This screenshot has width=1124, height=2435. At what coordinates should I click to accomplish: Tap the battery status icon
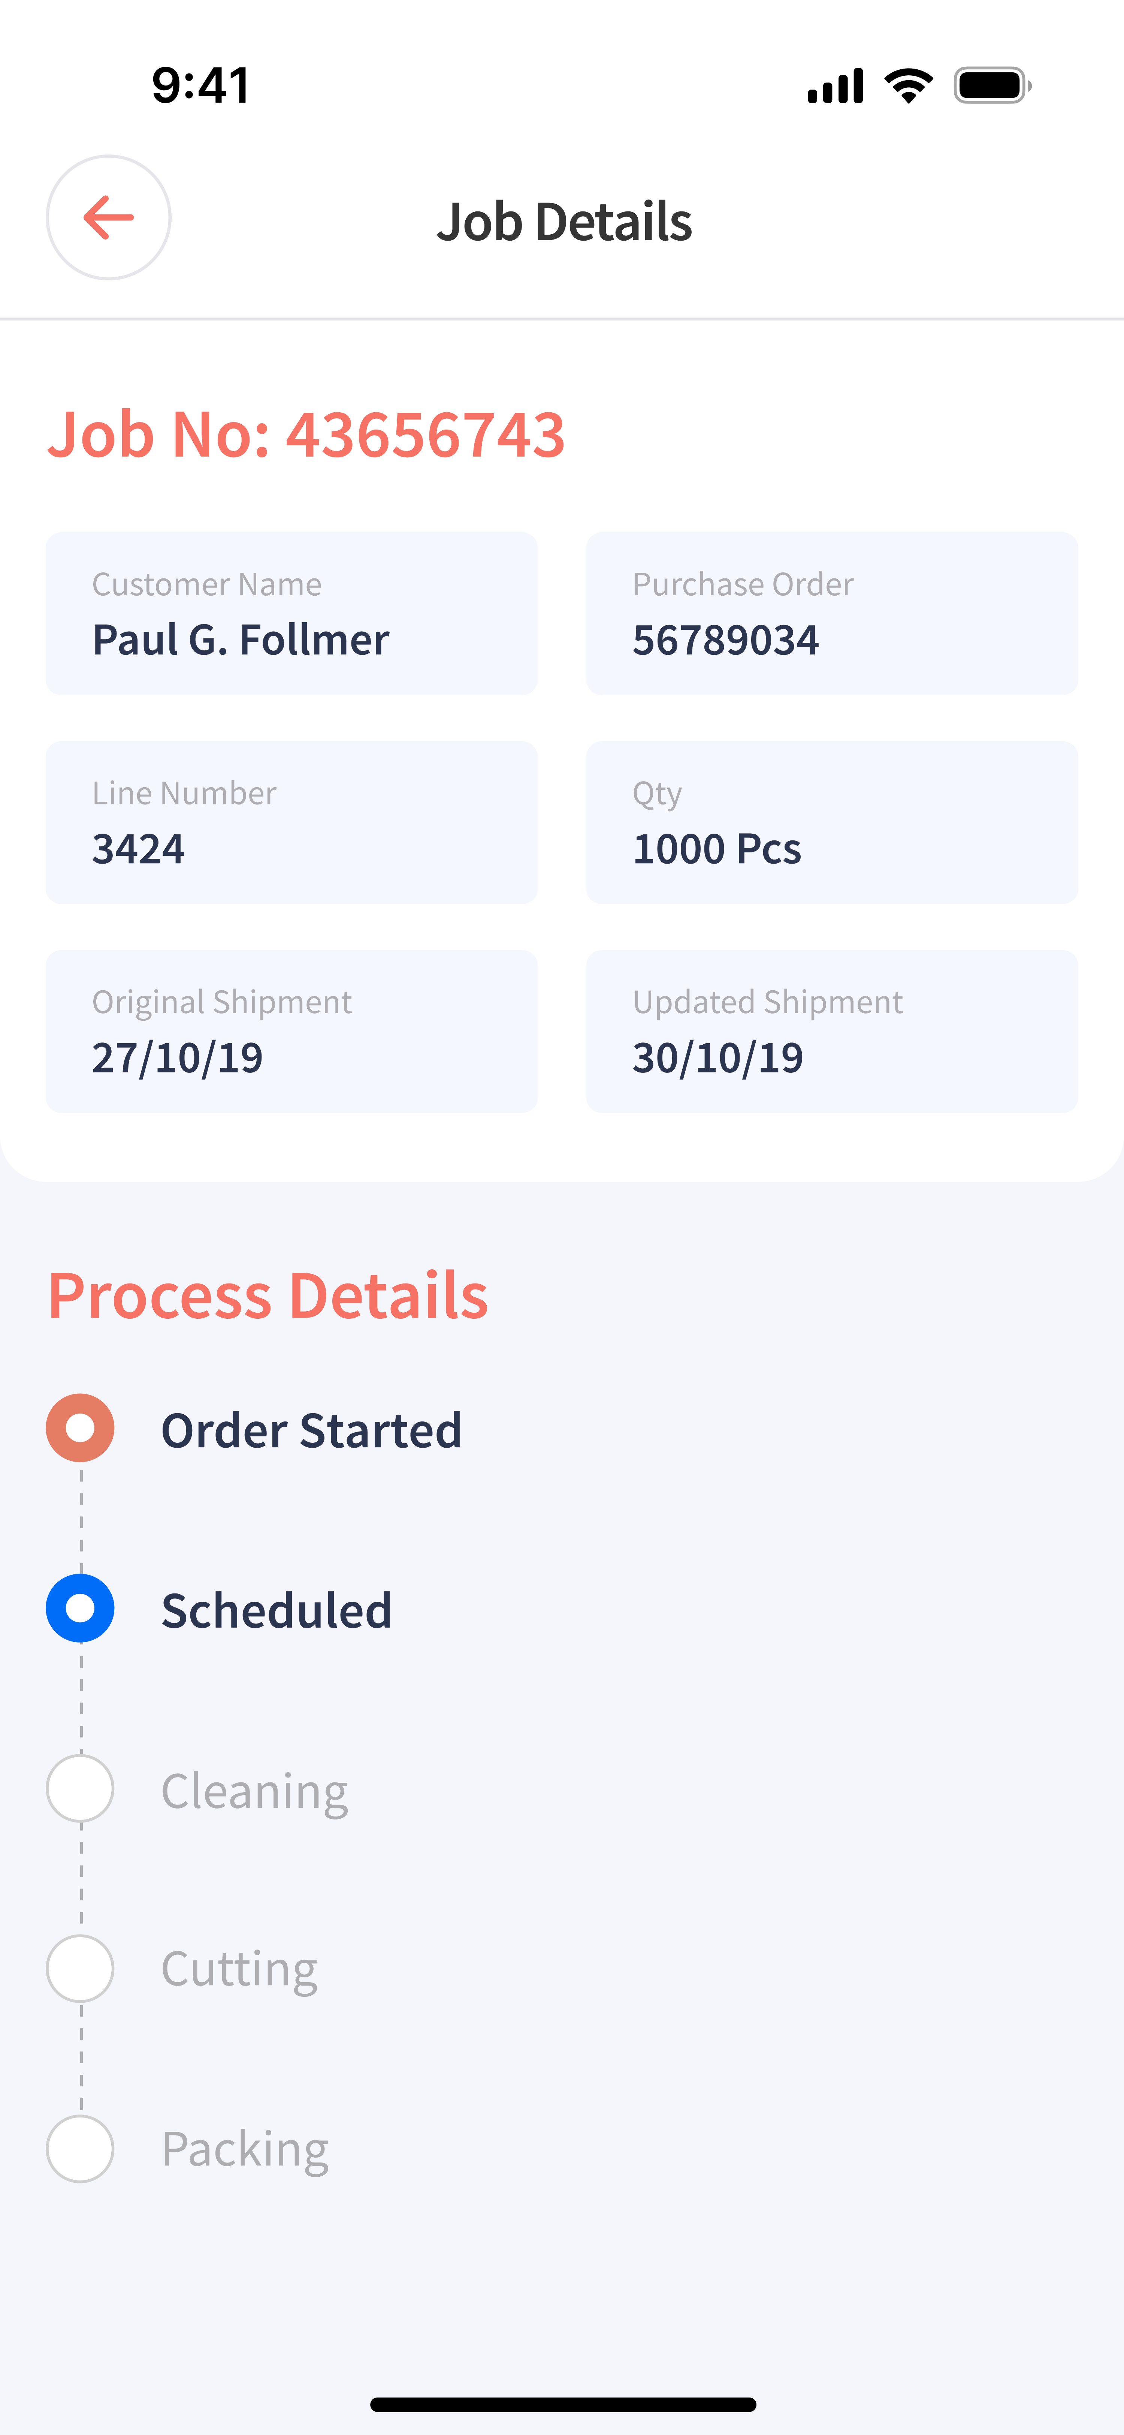coord(992,86)
